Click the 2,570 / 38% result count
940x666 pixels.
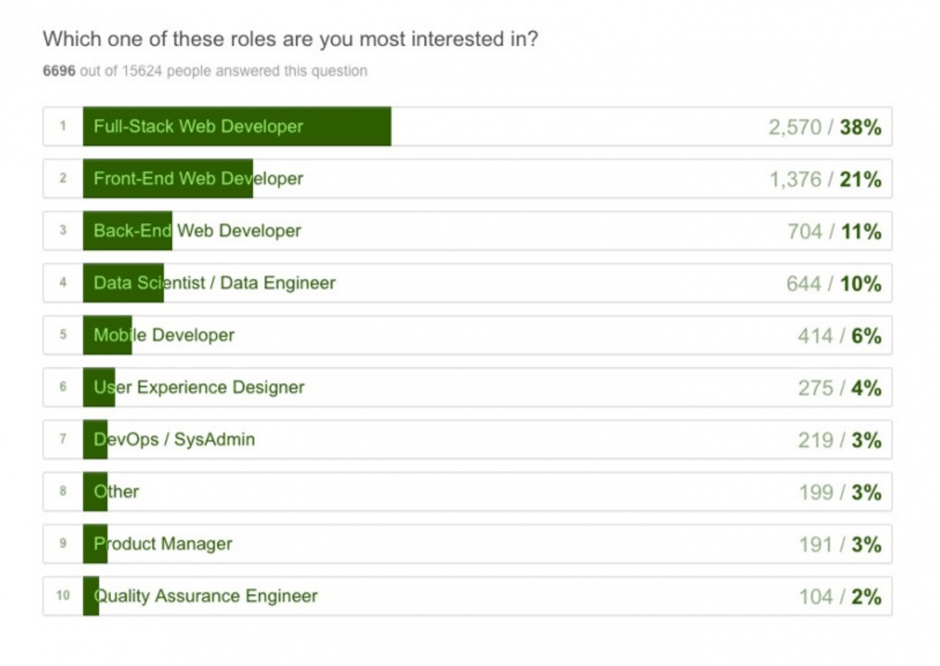tap(824, 127)
